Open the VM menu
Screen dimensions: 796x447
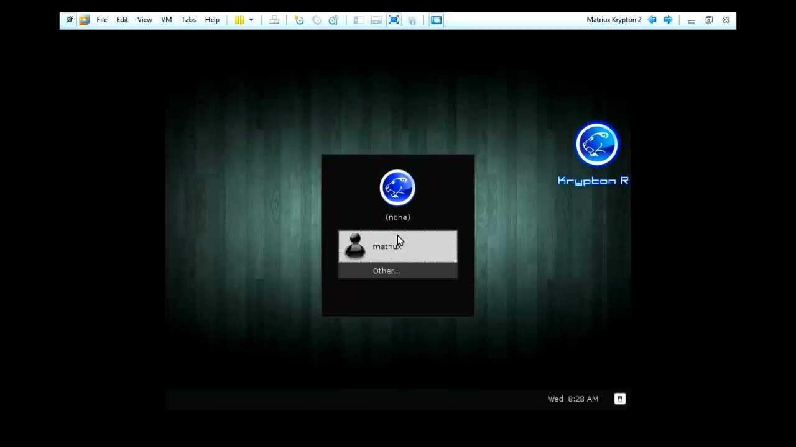167,20
